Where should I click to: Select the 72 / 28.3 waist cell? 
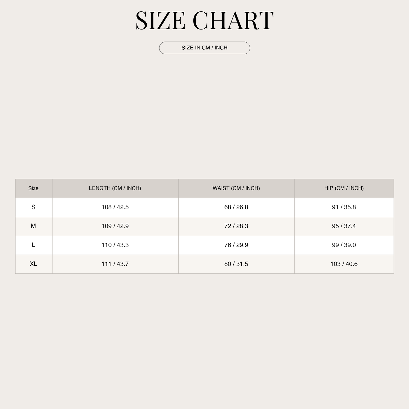pyautogui.click(x=236, y=226)
